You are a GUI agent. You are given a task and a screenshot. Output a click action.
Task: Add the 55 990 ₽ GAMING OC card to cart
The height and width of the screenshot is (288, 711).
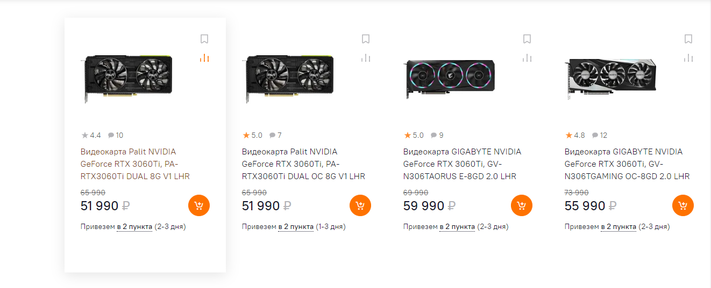click(683, 205)
